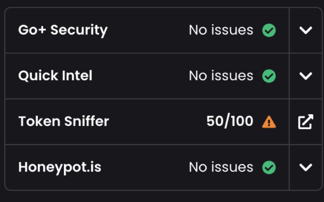The width and height of the screenshot is (324, 202).
Task: Expand the Quick Intel results chevron
Action: pyautogui.click(x=306, y=76)
